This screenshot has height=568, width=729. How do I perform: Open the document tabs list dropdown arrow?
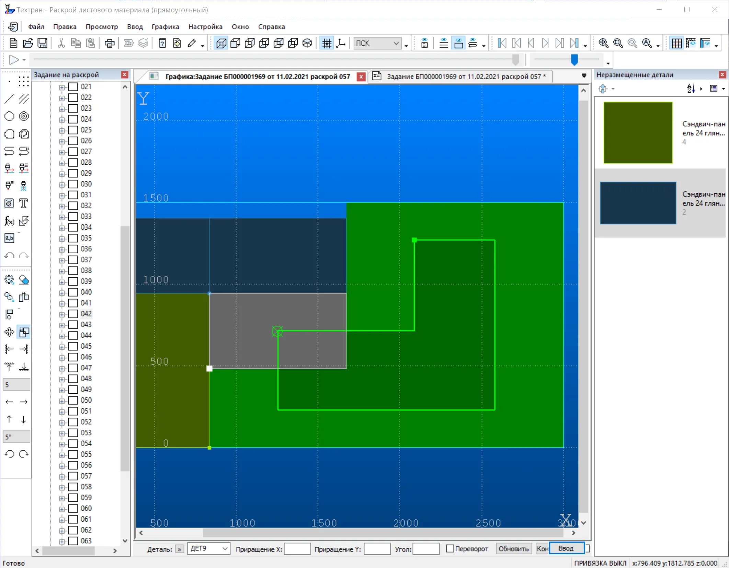click(x=584, y=76)
